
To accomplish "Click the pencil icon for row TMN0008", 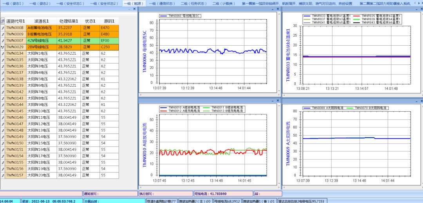I will coord(2,28).
